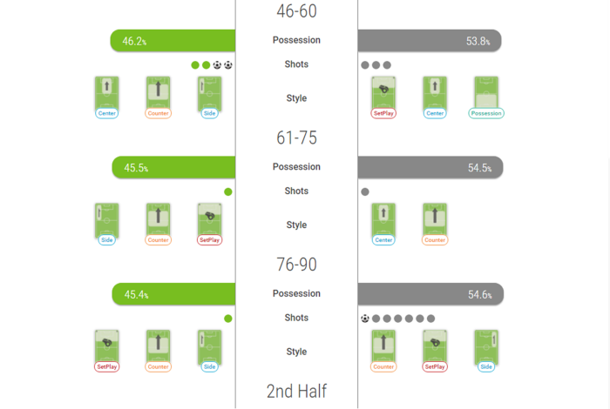Click green team's SetPlay icon in 76-90
The image size is (610, 409).
coord(107,348)
